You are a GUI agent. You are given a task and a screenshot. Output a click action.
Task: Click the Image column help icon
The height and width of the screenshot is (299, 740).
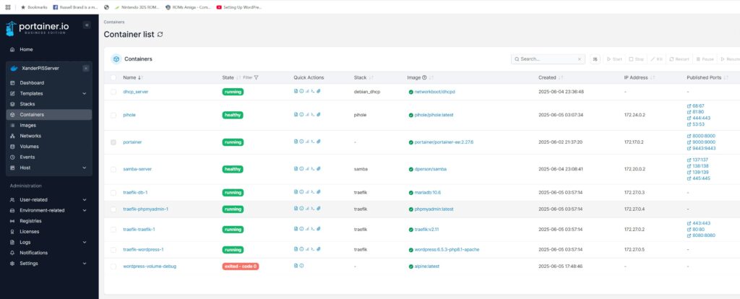click(x=424, y=77)
